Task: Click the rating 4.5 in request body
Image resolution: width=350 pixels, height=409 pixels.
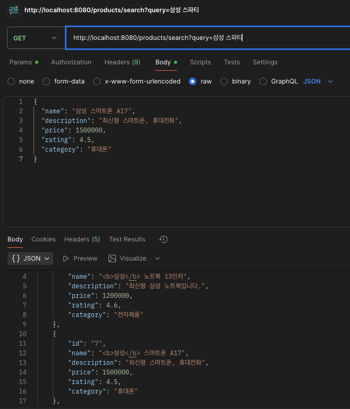Action: coord(85,140)
